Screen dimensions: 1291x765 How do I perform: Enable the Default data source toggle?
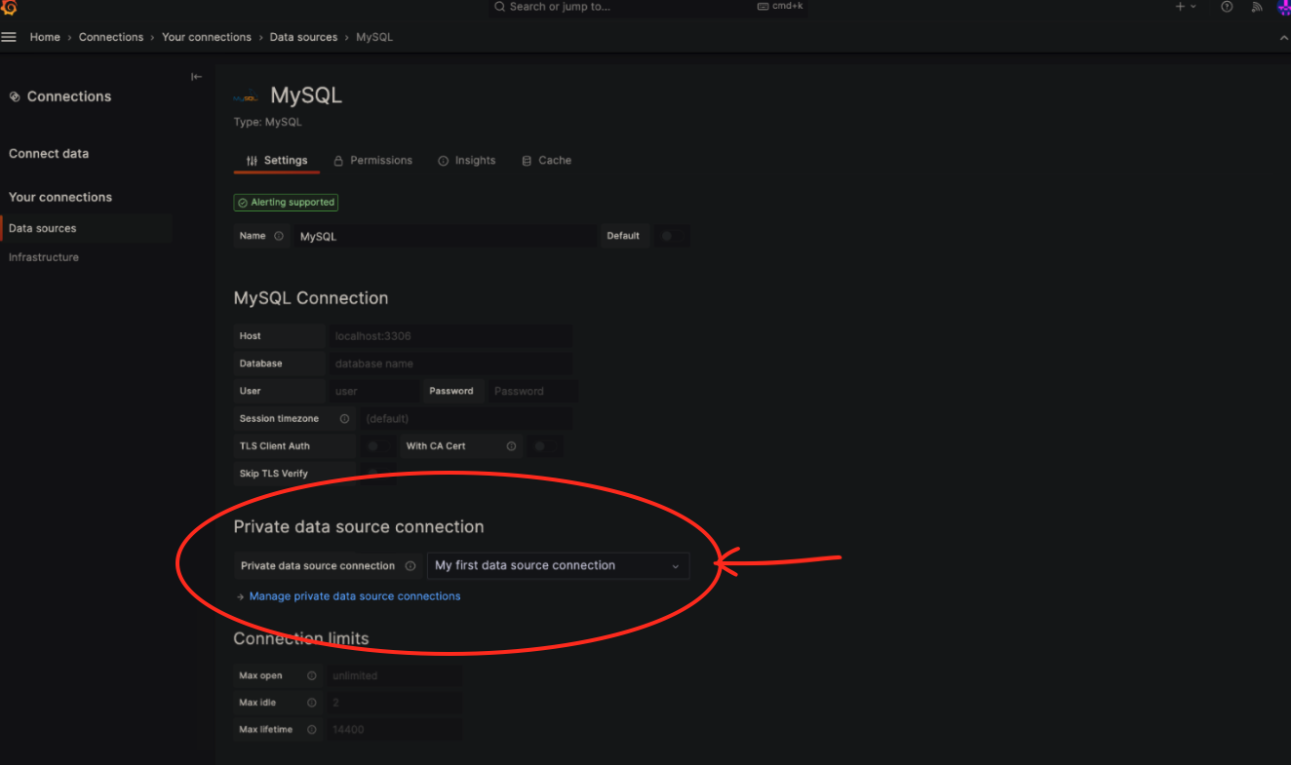672,235
